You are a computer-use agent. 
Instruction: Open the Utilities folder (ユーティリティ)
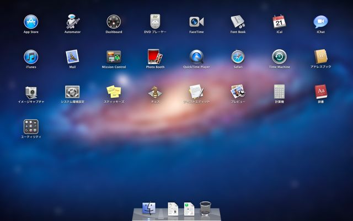pyautogui.click(x=31, y=127)
